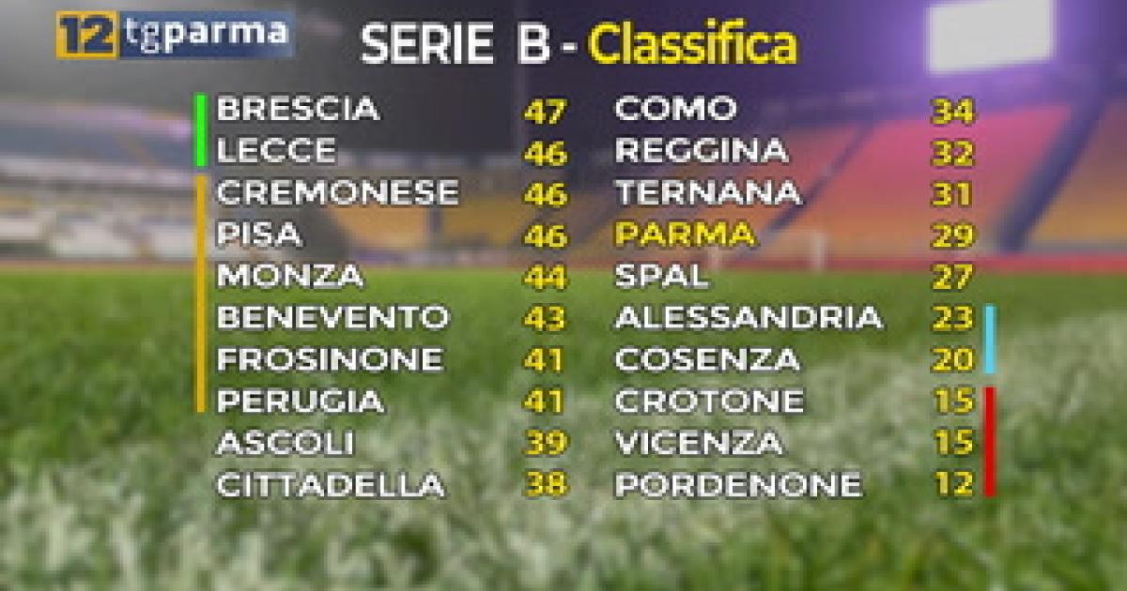Image resolution: width=1127 pixels, height=591 pixels.
Task: Click the red relegation zone bar
Action: tap(989, 440)
